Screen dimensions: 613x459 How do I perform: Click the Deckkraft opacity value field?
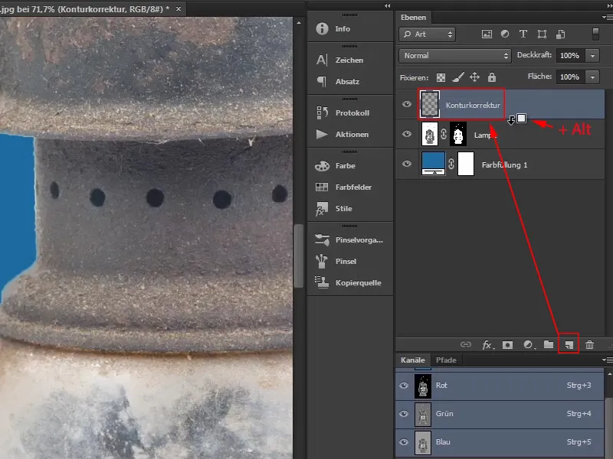pos(570,55)
